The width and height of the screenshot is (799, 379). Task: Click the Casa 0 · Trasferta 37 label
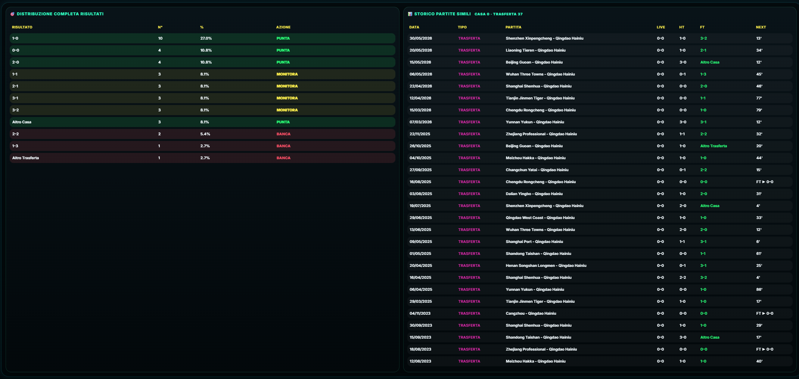click(498, 14)
